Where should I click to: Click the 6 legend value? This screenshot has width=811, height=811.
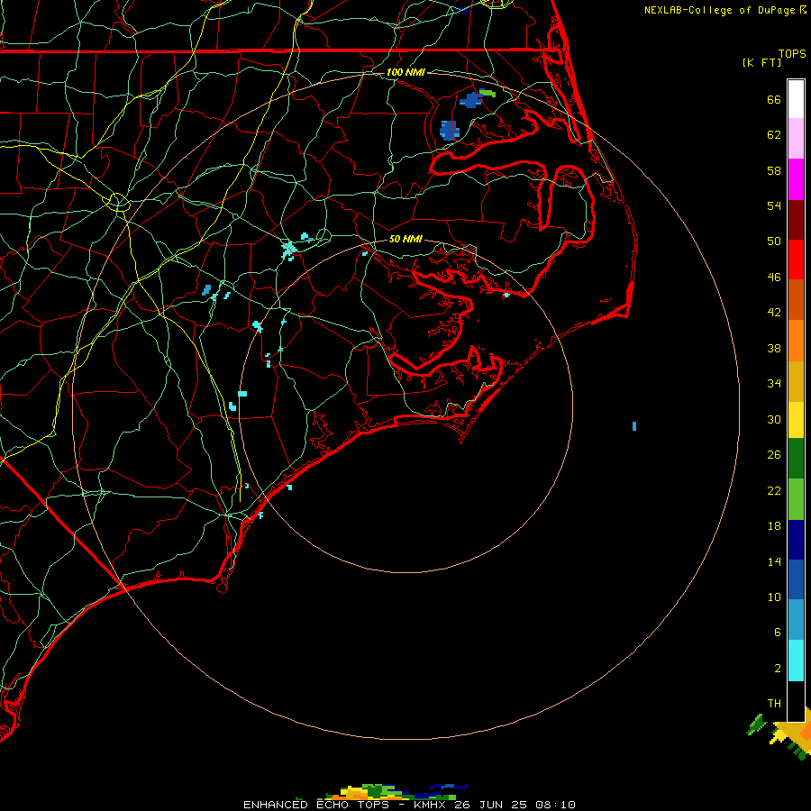[777, 633]
